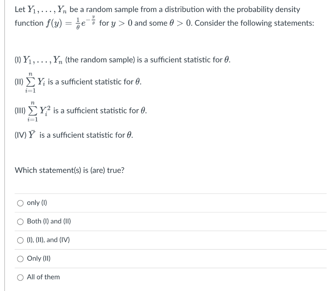Click statement (IV) about Y bar
333x291 pixels.
[72, 135]
